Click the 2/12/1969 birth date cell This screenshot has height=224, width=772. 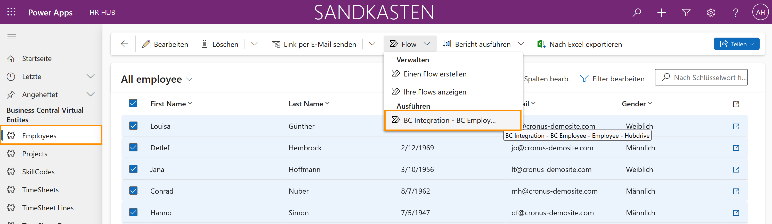click(x=417, y=148)
